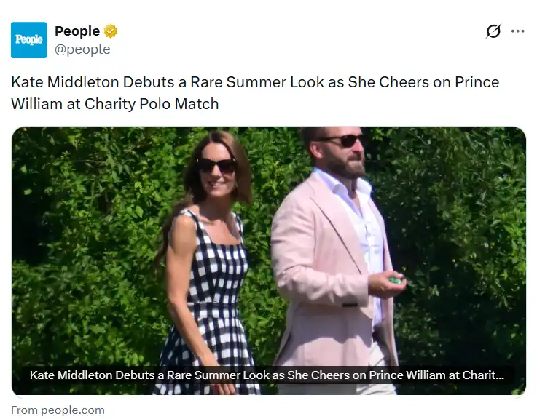
Task: Open the polo match article image card
Action: point(268,260)
